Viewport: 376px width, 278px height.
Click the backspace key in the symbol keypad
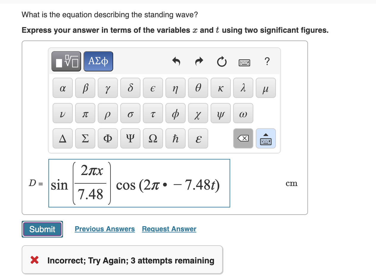243,138
